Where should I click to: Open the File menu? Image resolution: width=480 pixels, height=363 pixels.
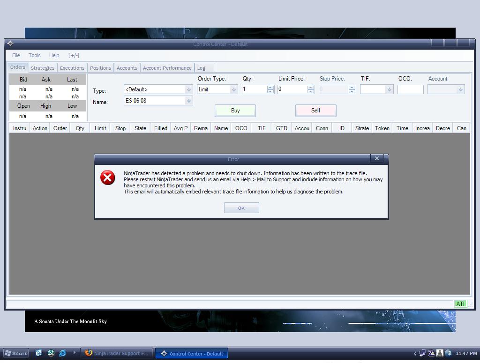pyautogui.click(x=16, y=55)
